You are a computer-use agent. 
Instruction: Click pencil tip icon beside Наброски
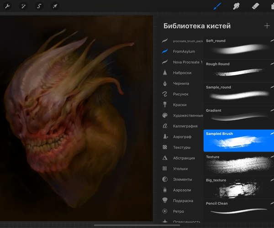click(x=165, y=73)
